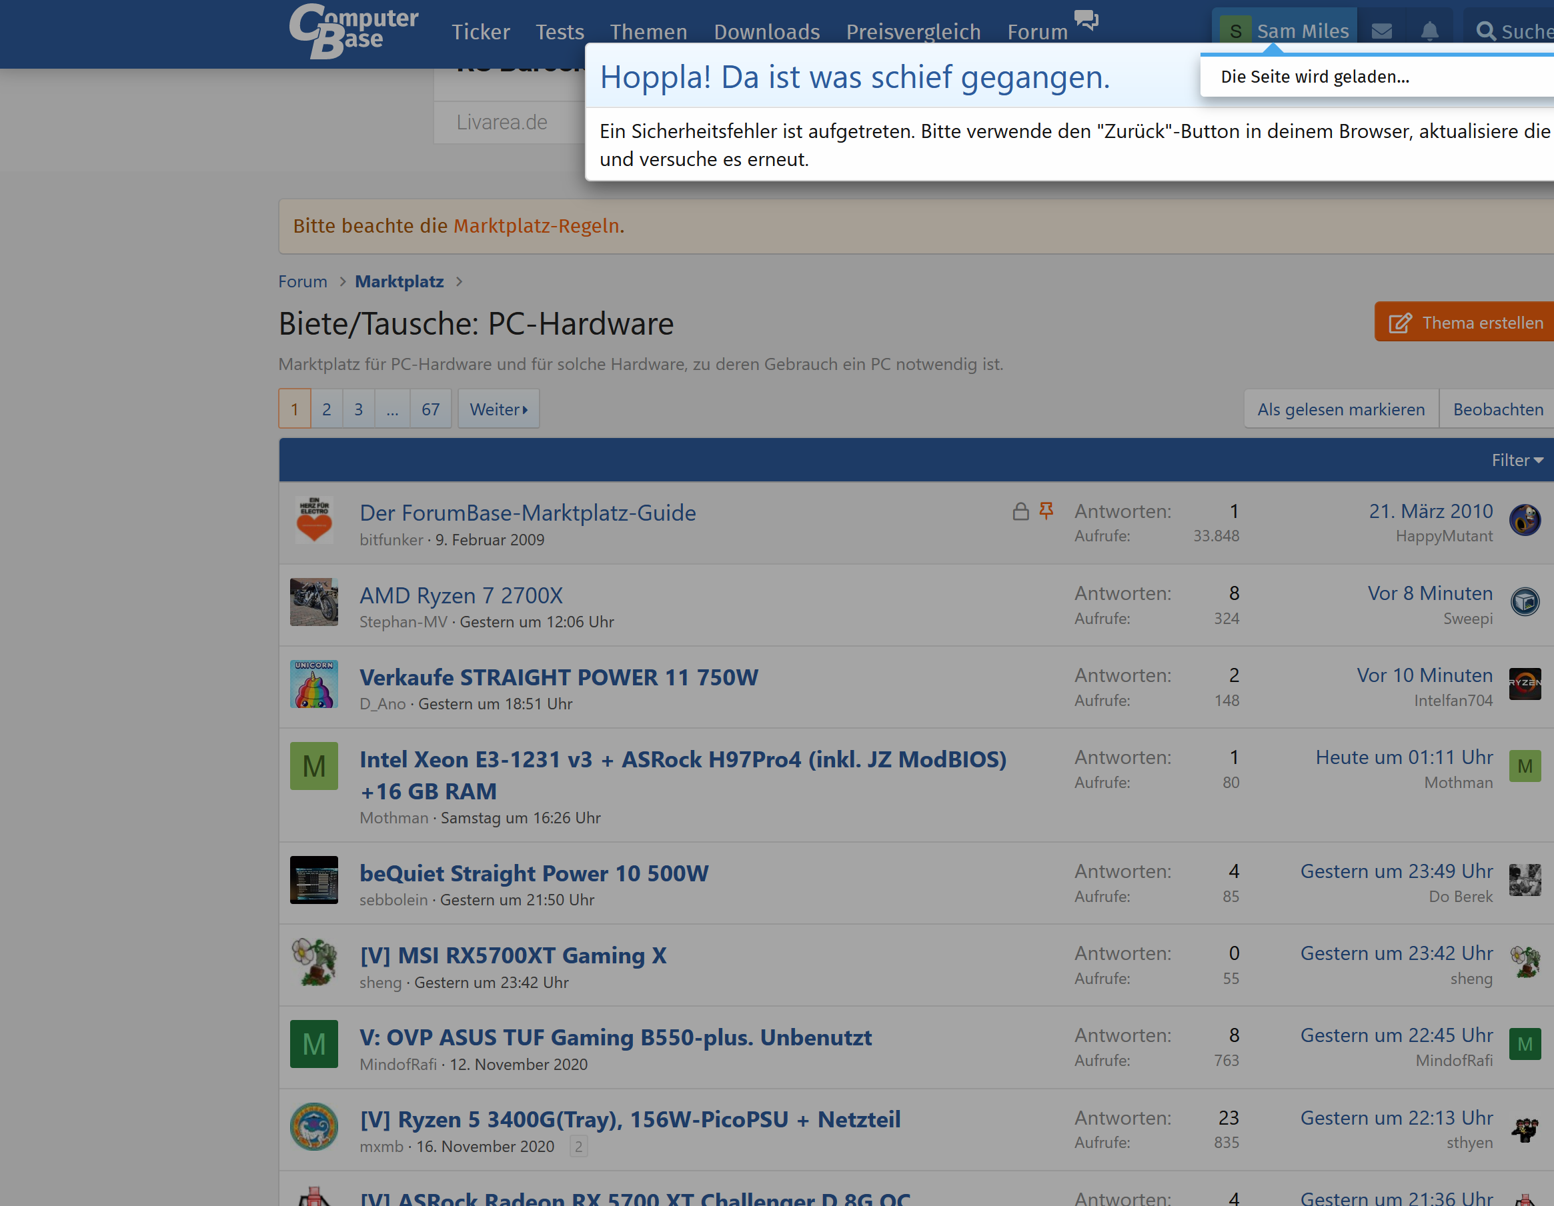This screenshot has width=1554, height=1206.
Task: Open the Preisvergleich menu item
Action: [913, 32]
